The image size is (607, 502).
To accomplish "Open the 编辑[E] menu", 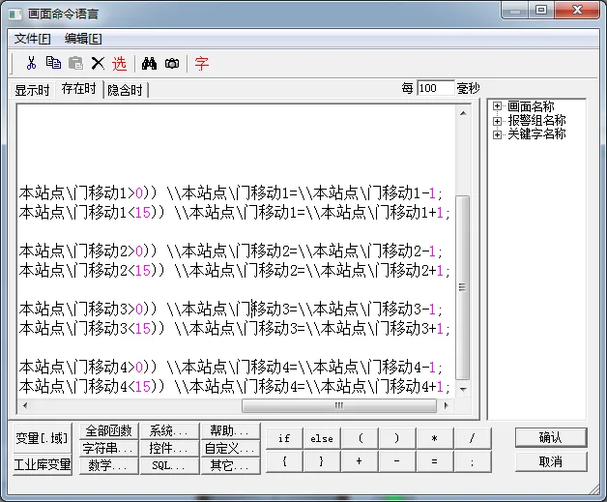I will (83, 39).
